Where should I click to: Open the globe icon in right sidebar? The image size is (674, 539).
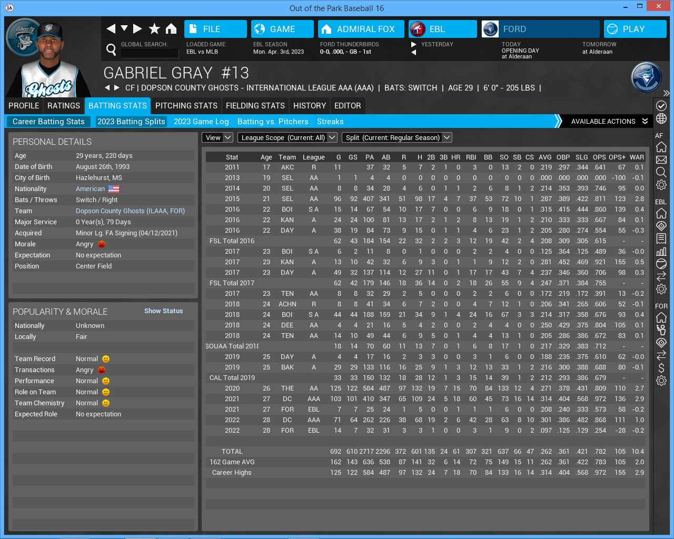click(x=661, y=118)
